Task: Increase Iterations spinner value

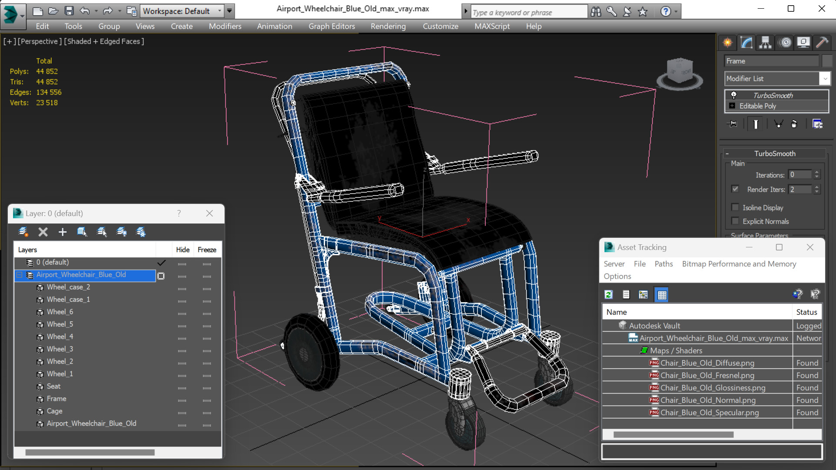Action: click(x=817, y=172)
